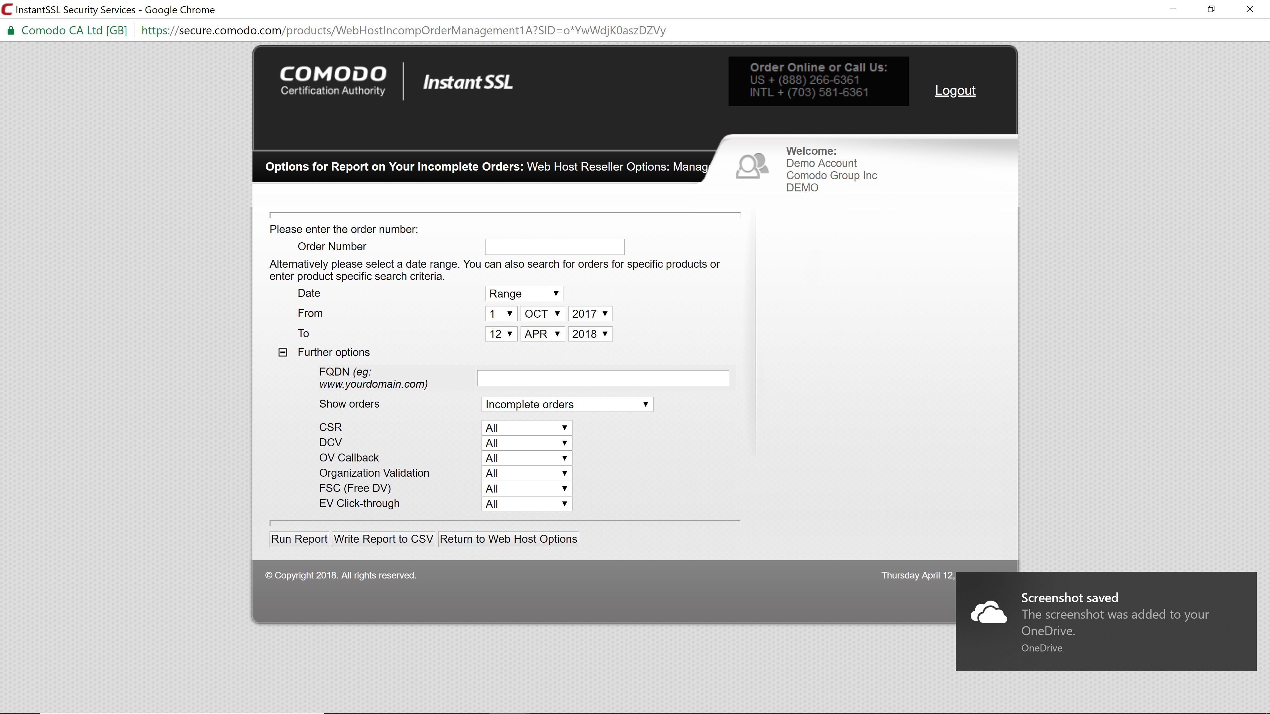
Task: Open the Organization Validation dropdown
Action: pos(527,474)
